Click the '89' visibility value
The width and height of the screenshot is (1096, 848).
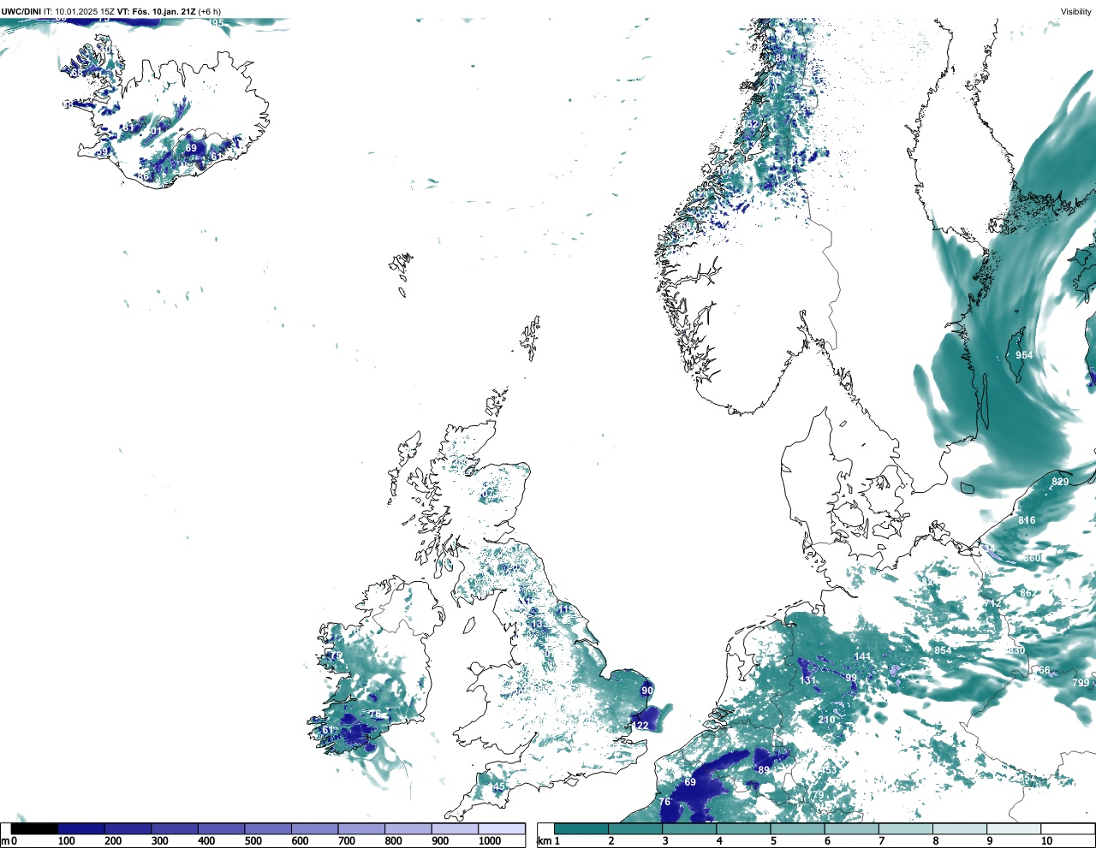[x=764, y=770]
